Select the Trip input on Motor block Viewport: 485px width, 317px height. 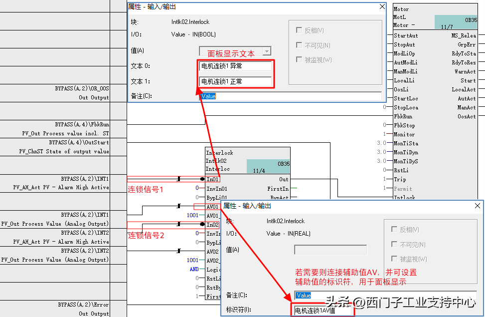400,179
